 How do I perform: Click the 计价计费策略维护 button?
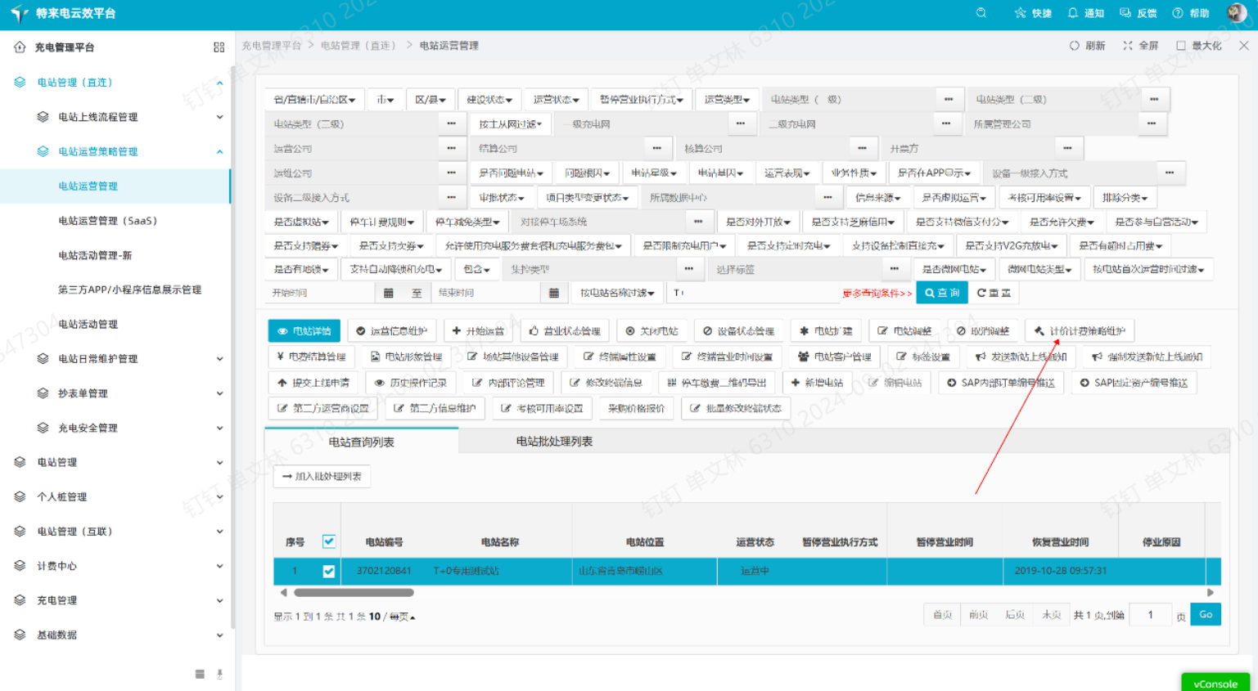1080,331
